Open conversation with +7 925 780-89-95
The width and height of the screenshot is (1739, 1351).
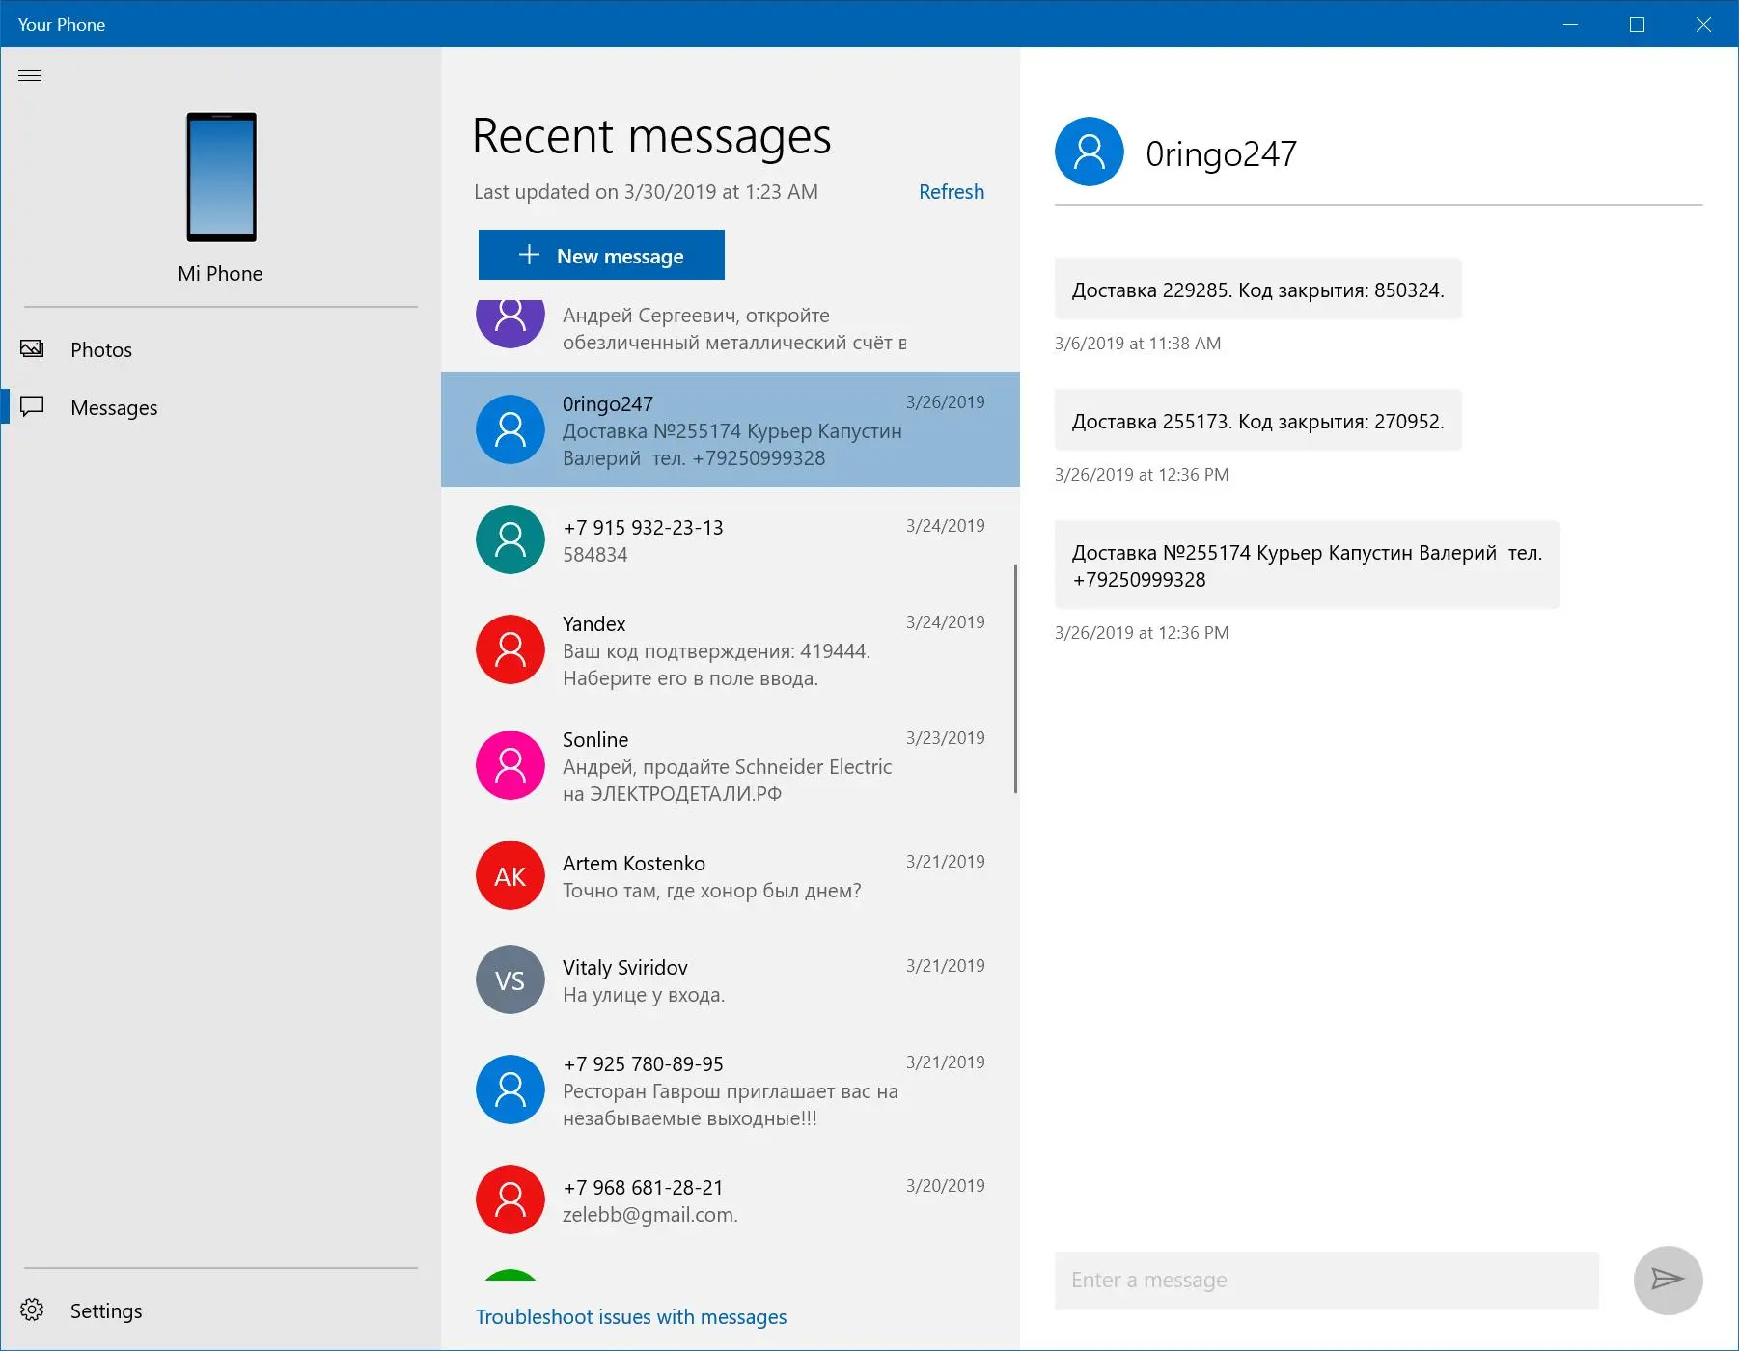click(x=731, y=1090)
